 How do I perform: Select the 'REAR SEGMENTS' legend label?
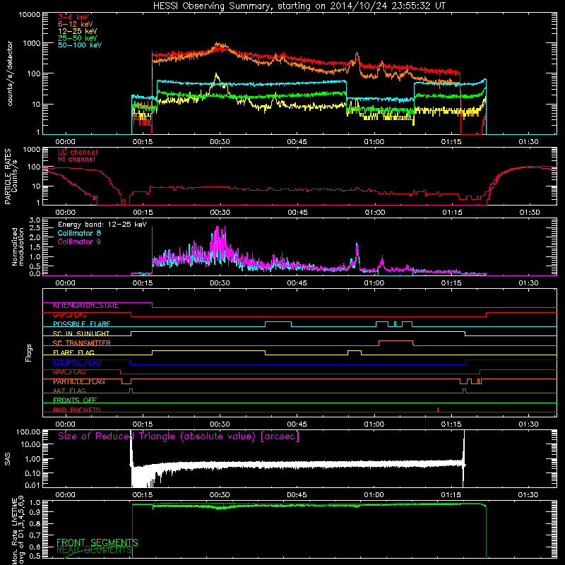(95, 550)
